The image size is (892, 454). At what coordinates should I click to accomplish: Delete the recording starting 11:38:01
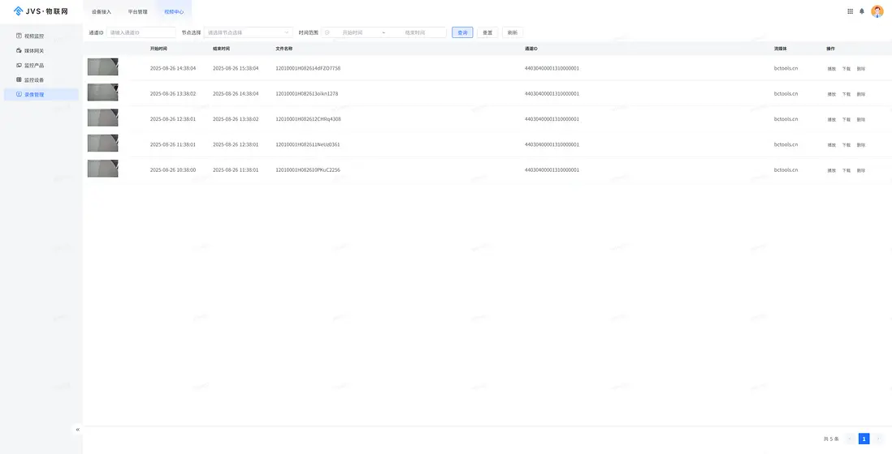[x=861, y=145]
